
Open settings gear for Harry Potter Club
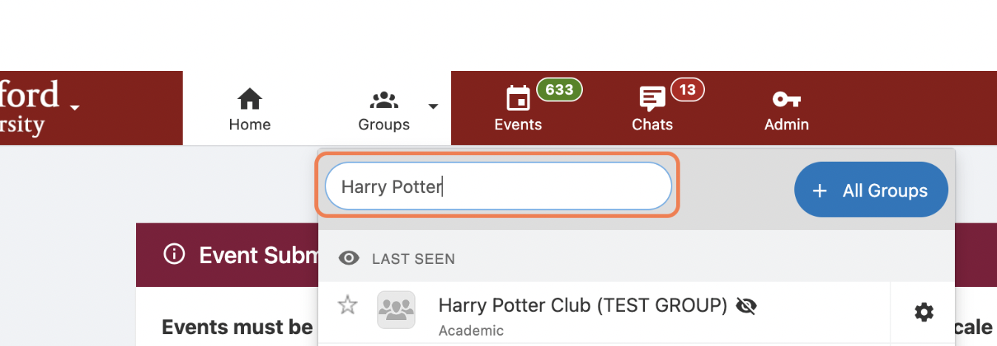tap(924, 313)
